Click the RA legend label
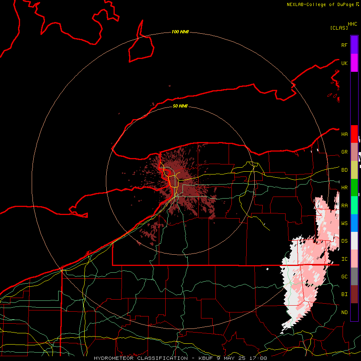The image size is (361, 361). [x=345, y=206]
